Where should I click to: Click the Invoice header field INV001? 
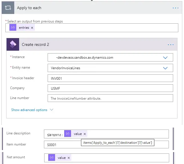[x=110, y=78]
